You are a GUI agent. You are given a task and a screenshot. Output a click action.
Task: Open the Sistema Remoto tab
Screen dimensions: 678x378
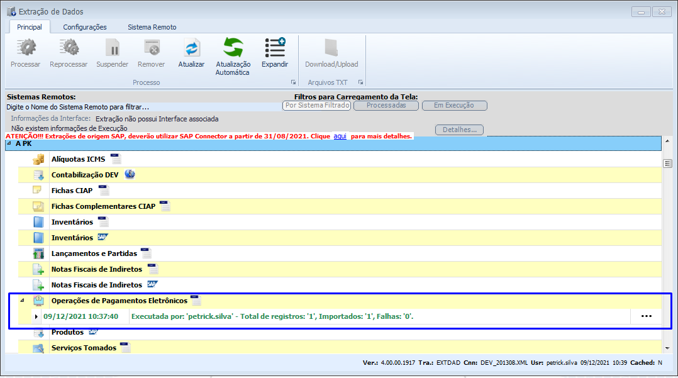coord(152,27)
